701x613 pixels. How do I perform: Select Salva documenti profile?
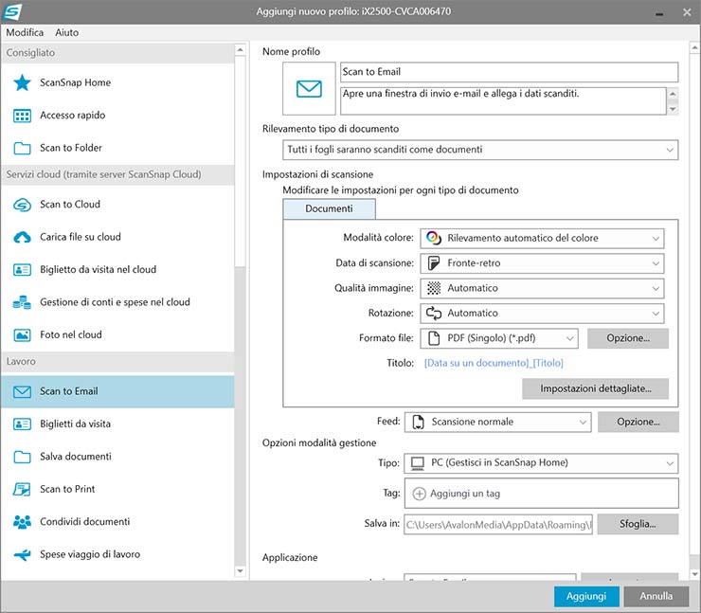point(117,457)
